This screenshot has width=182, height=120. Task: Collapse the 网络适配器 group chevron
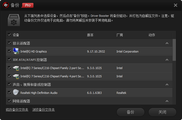[x=167, y=101]
